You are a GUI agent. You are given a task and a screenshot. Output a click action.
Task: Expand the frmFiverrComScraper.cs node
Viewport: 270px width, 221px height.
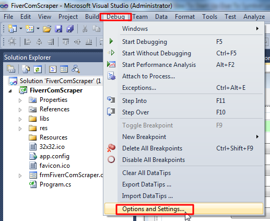20,176
